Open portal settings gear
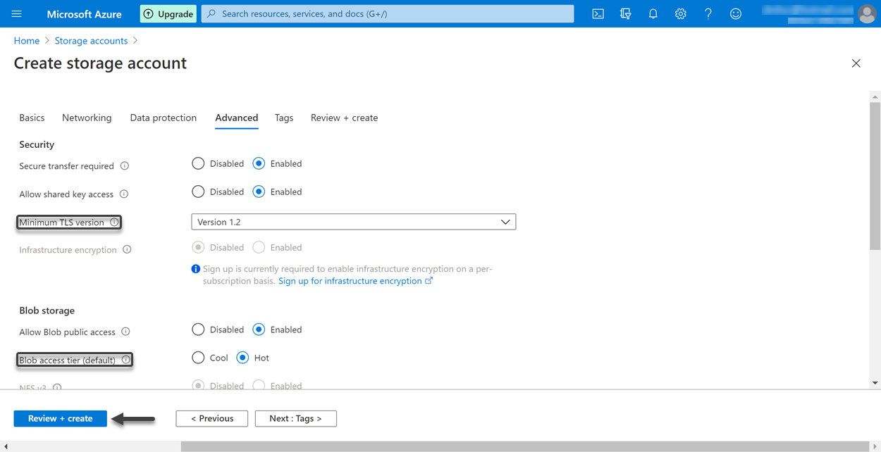This screenshot has height=452, width=881. [680, 14]
